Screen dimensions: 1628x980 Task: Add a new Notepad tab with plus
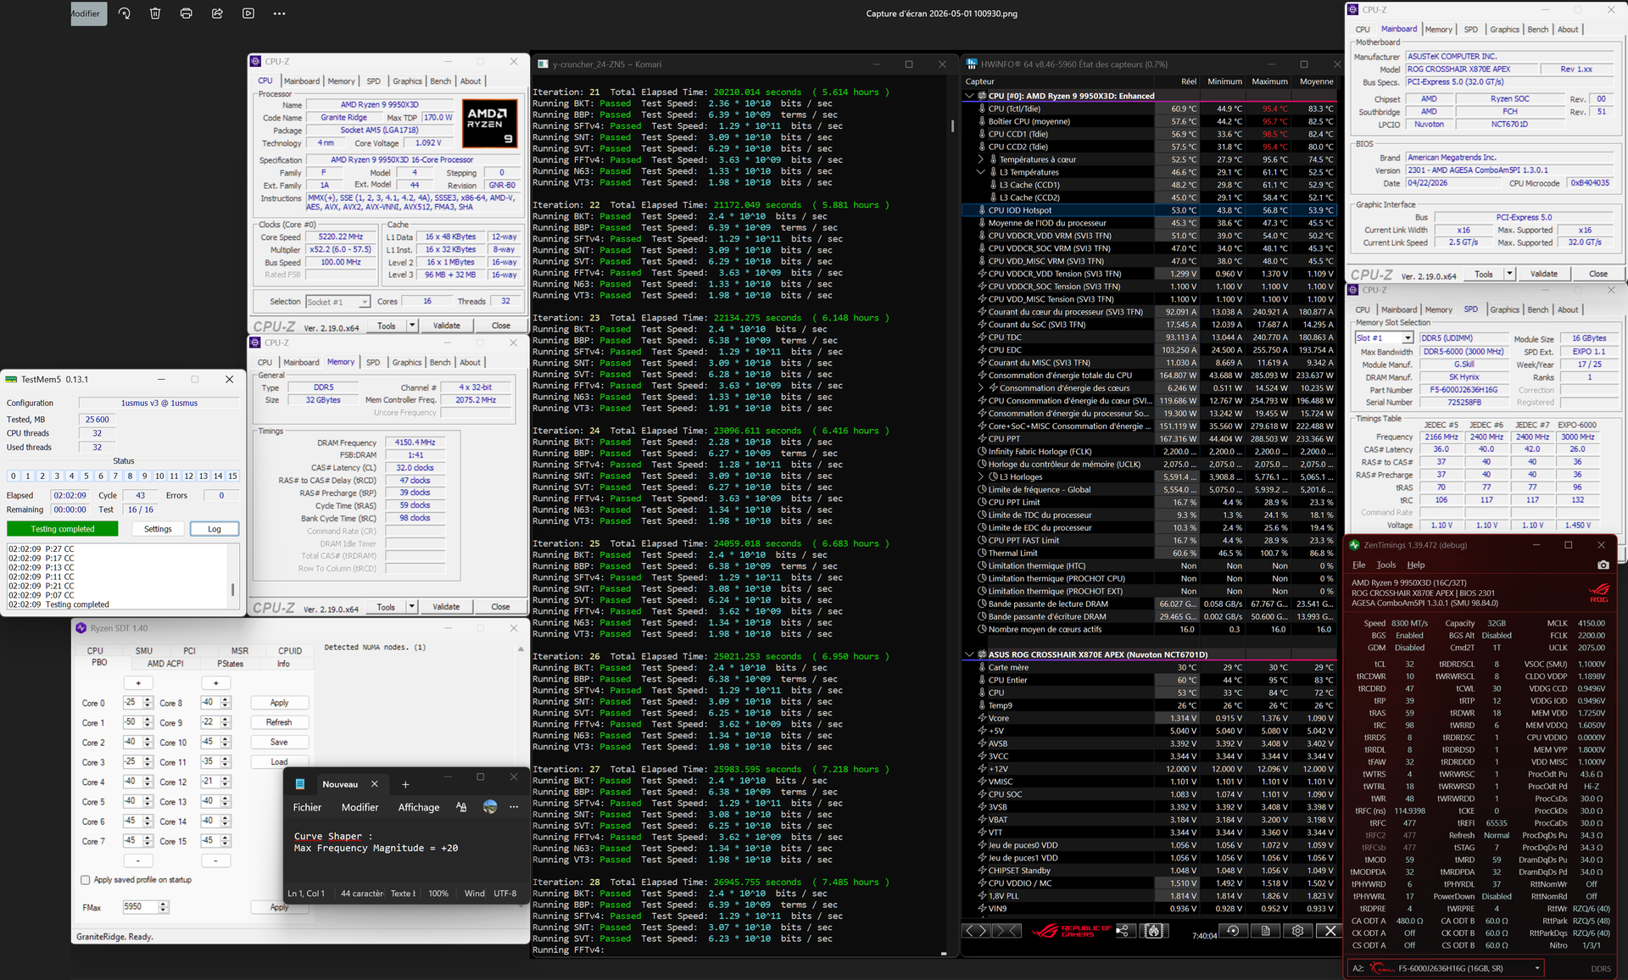click(x=405, y=784)
